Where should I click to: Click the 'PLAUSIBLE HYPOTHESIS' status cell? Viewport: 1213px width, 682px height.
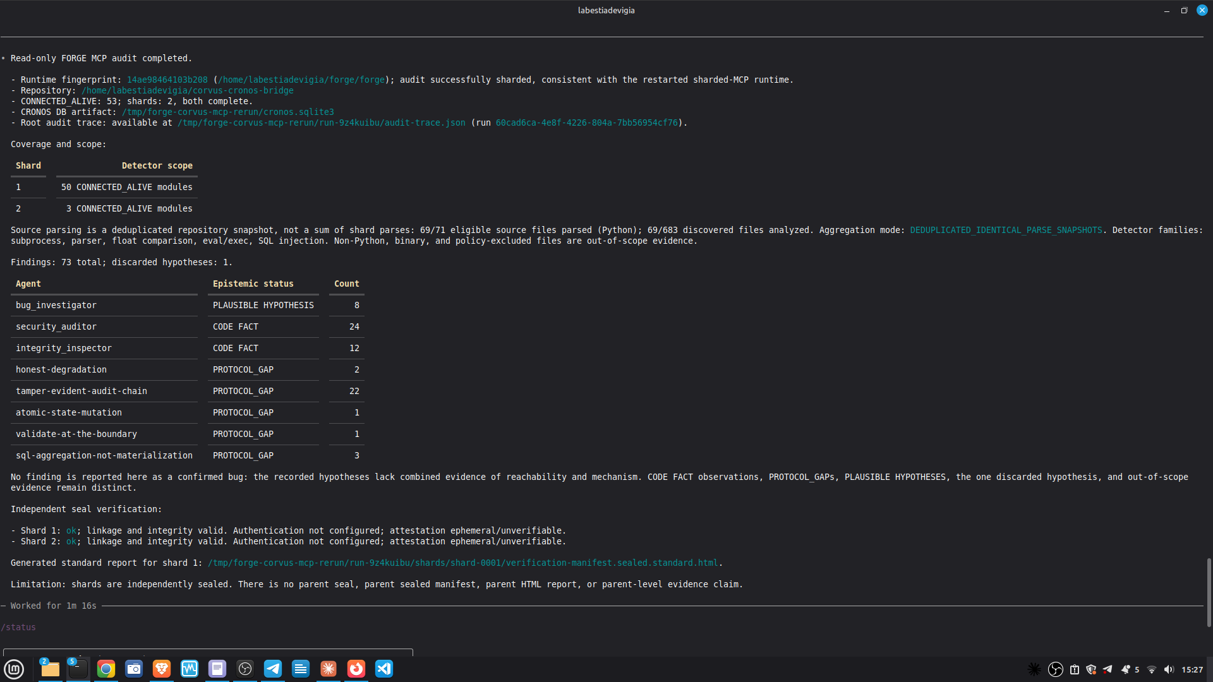pos(263,305)
